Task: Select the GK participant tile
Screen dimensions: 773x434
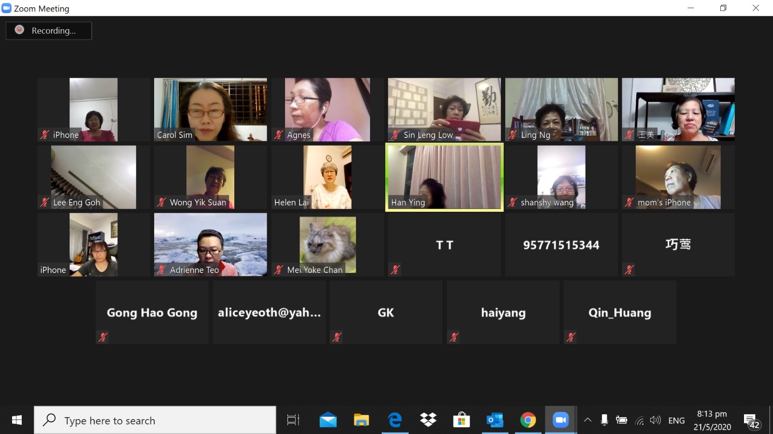Action: coord(386,312)
